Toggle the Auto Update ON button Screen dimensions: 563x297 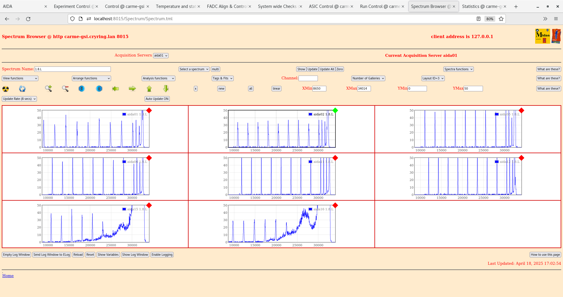click(157, 99)
